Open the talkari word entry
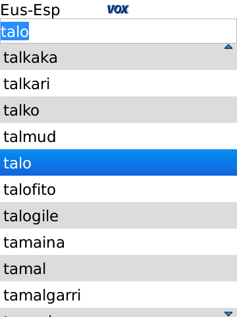Image resolution: width=237 pixels, height=317 pixels. 118,83
